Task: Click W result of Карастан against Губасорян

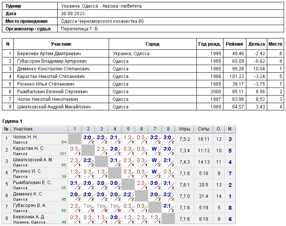Action: tap(155, 151)
